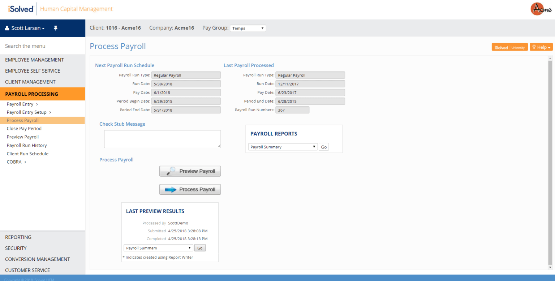Open Payroll Run History
This screenshot has width=555, height=281.
pyautogui.click(x=27, y=145)
